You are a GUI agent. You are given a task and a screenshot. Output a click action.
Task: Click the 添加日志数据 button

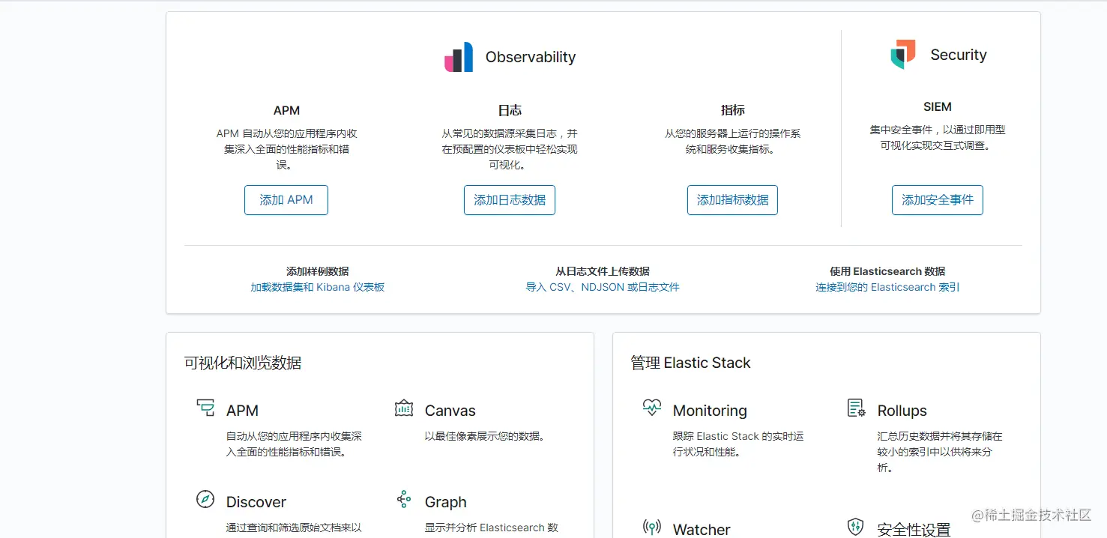coord(510,200)
